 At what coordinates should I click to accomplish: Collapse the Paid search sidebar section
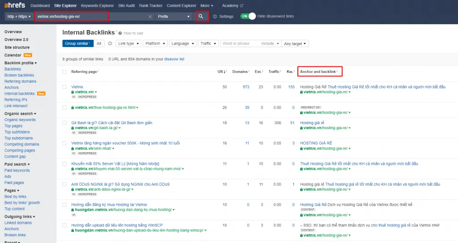tap(17, 164)
